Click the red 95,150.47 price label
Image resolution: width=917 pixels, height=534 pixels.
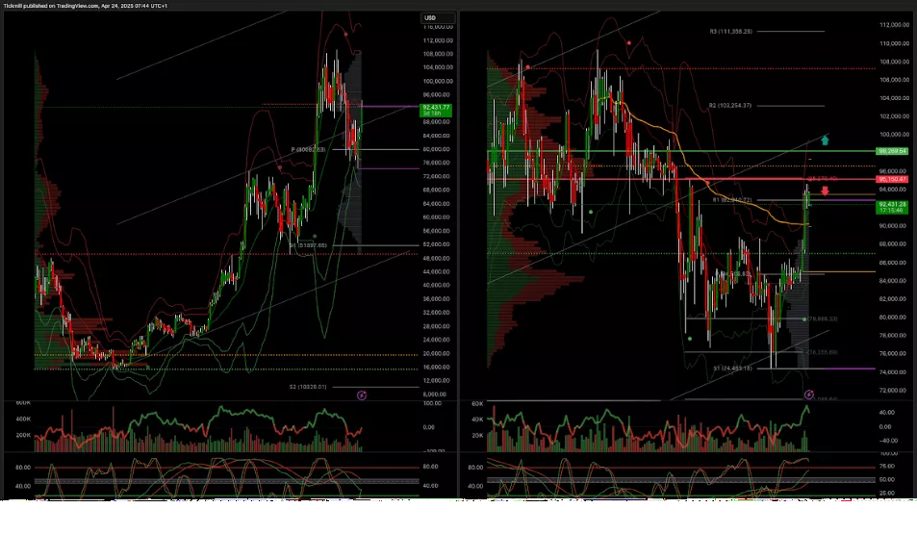(891, 179)
